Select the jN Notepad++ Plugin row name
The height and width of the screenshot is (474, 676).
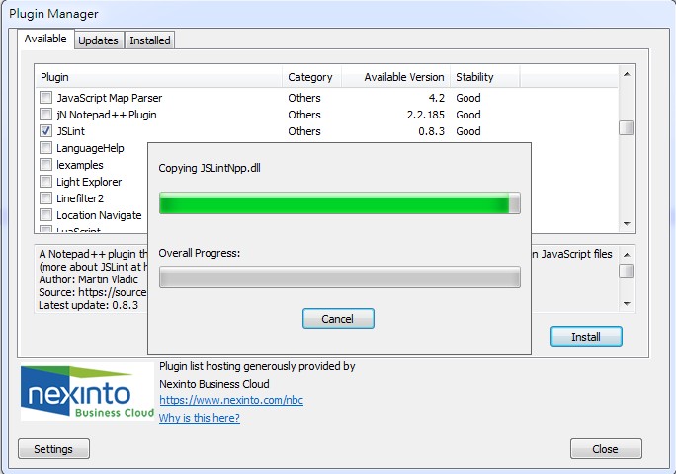107,115
